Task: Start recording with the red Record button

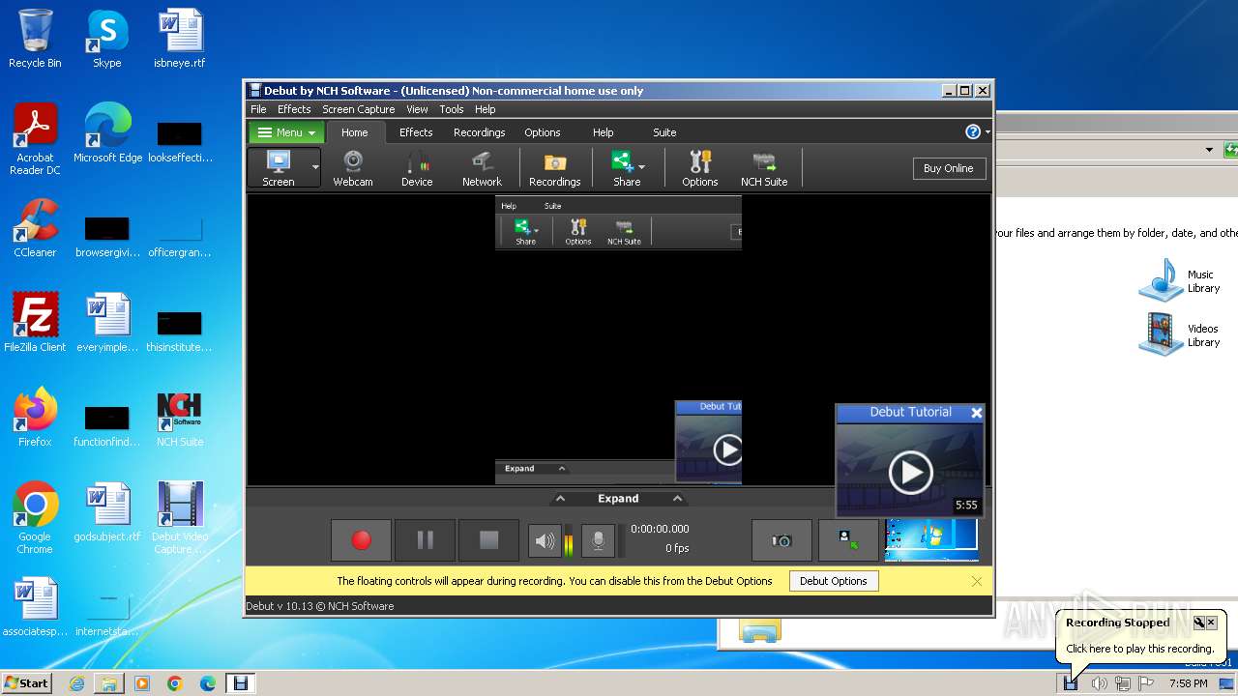Action: coord(361,540)
